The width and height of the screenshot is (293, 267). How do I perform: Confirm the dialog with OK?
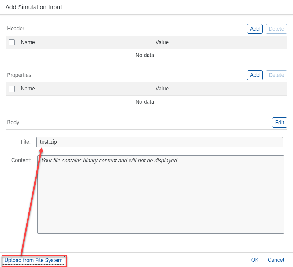pos(254,260)
